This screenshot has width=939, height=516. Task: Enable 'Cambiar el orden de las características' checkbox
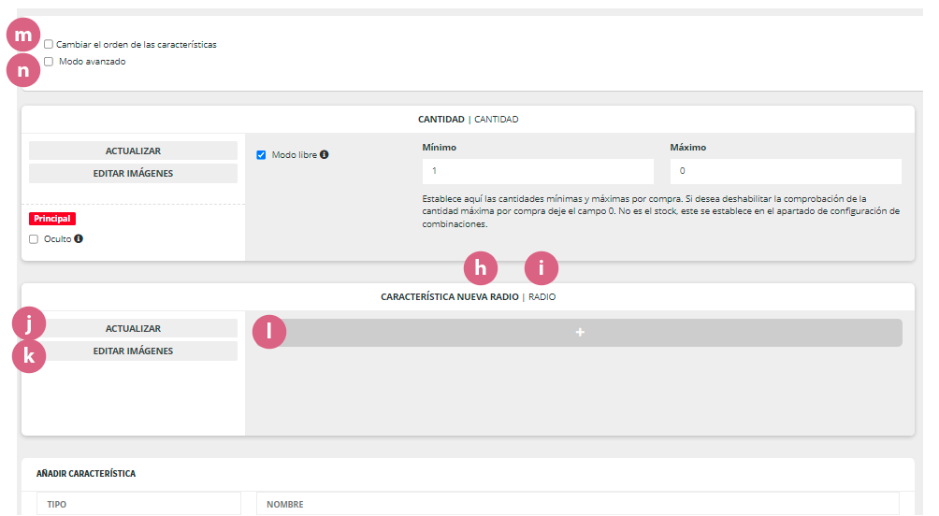coord(49,45)
